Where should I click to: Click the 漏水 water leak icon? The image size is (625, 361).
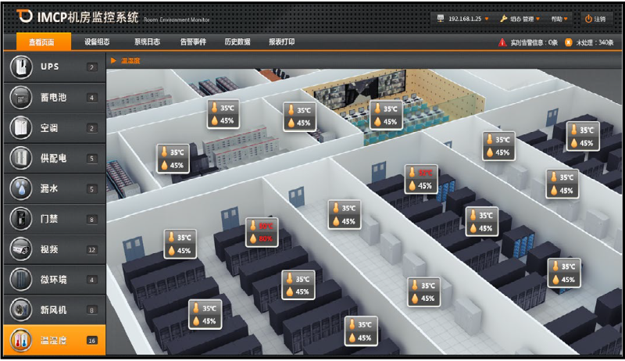coord(17,188)
